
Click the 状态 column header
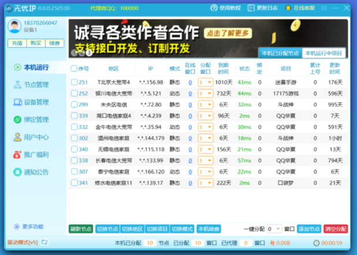(244, 69)
